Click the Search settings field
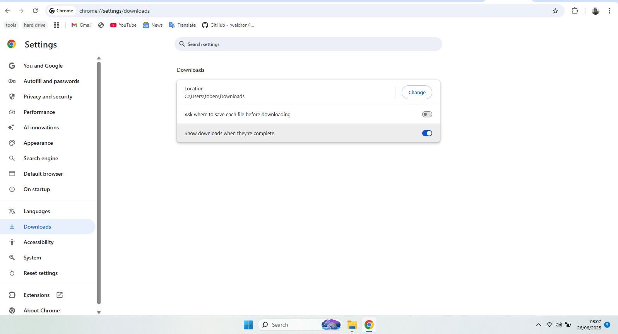Image resolution: width=618 pixels, height=334 pixels. [x=308, y=44]
